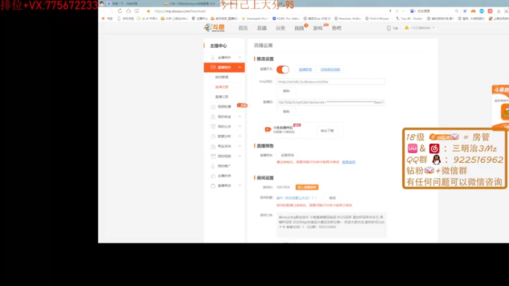
Task: Open the PUBG Pro Settings bookmark
Action: tap(286, 18)
